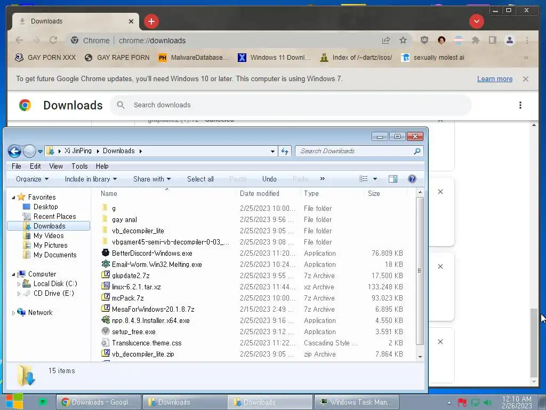Screen dimensions: 546x410
Task: Click the Action Center flag tray icon
Action: (462, 403)
